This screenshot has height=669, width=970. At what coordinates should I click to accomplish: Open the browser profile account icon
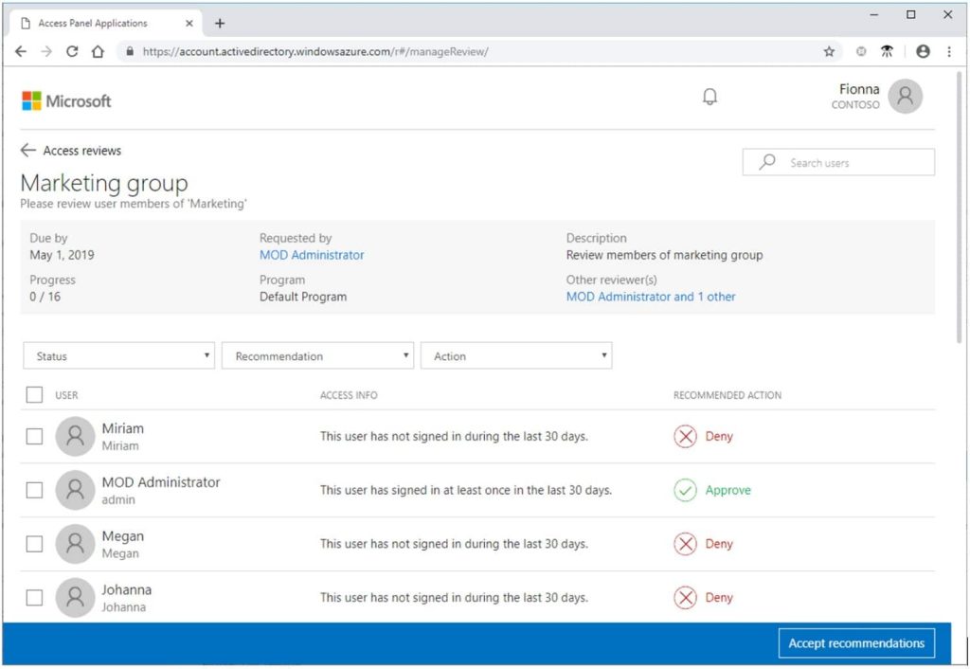click(923, 51)
